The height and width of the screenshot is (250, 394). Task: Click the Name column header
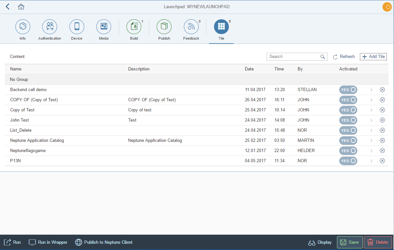[x=16, y=69]
